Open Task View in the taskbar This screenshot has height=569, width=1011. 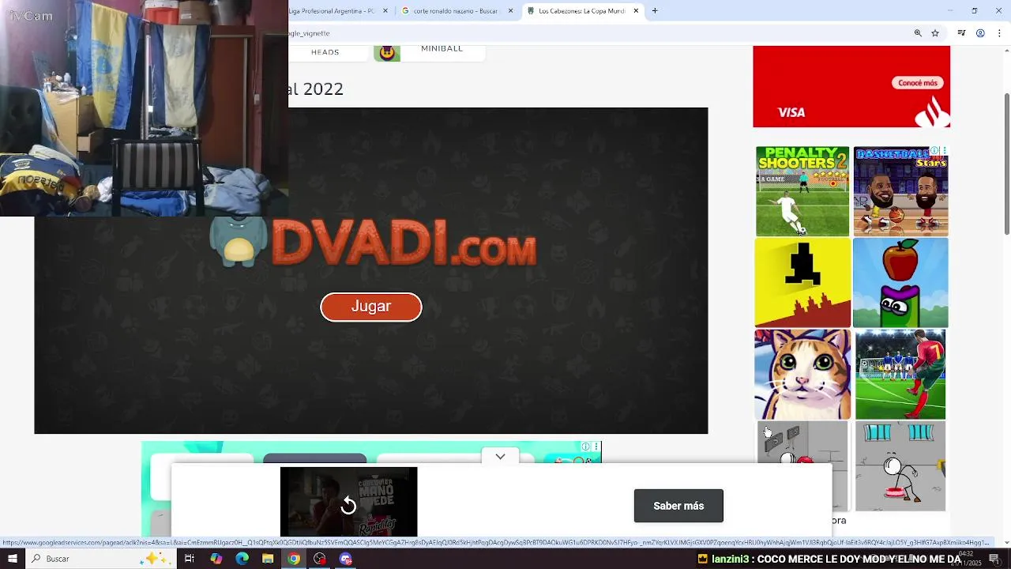[x=190, y=559]
